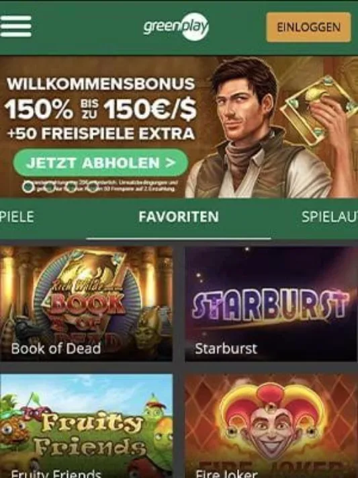Switch to the cut-off PIELE tab on the left
Image resolution: width=358 pixels, height=478 pixels.
(x=17, y=216)
